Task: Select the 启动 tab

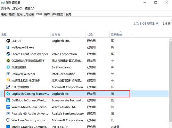Action: [39, 14]
